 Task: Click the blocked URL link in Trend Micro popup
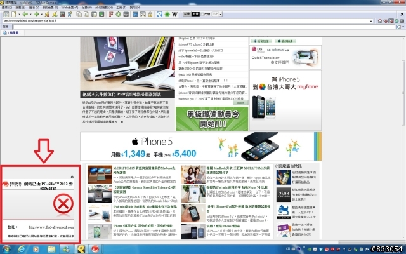pos(51,227)
